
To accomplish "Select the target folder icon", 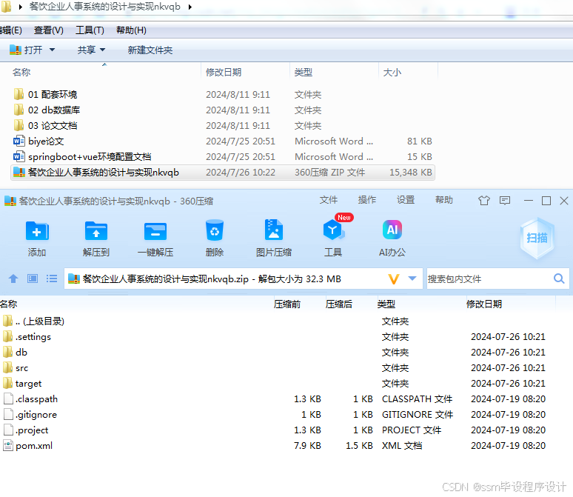I will [x=7, y=383].
